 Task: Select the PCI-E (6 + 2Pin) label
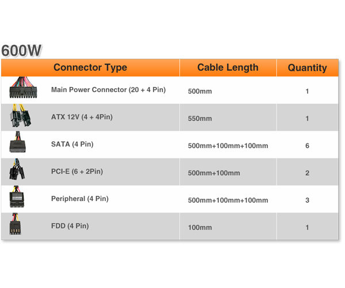(x=77, y=172)
